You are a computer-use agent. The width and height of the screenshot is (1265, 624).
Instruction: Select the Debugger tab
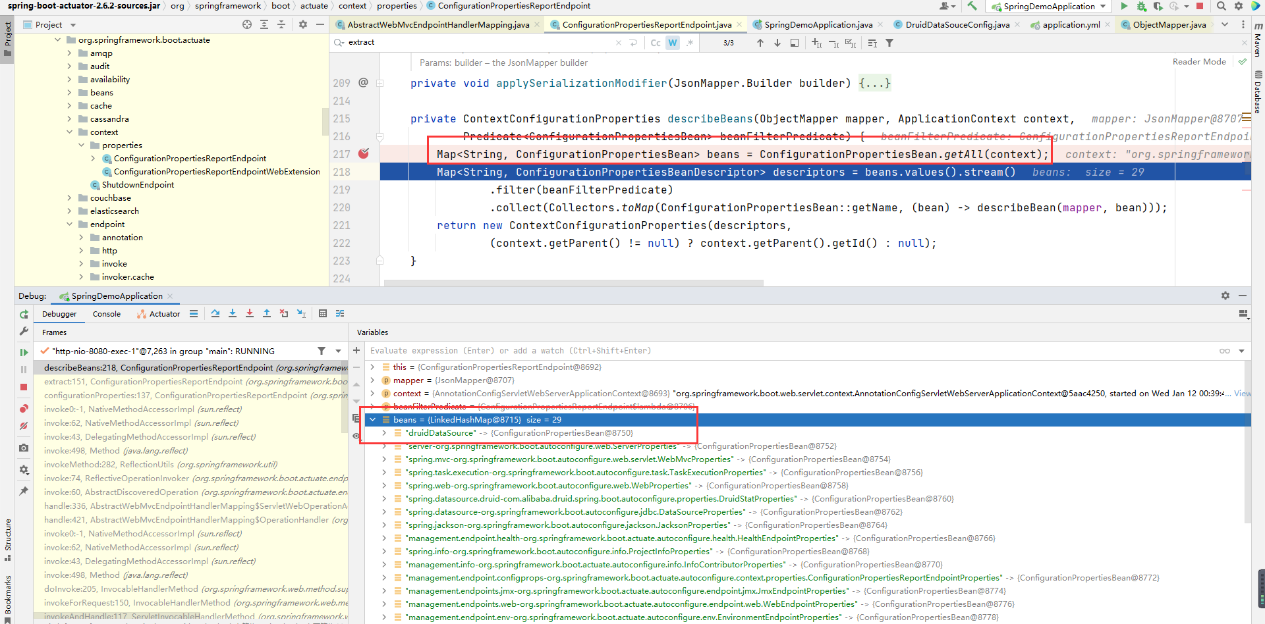59,314
